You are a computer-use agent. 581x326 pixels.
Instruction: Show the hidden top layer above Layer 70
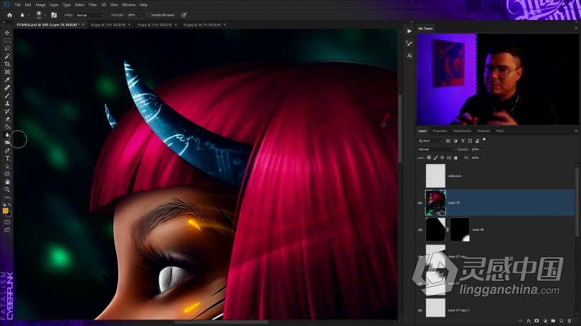click(x=420, y=176)
